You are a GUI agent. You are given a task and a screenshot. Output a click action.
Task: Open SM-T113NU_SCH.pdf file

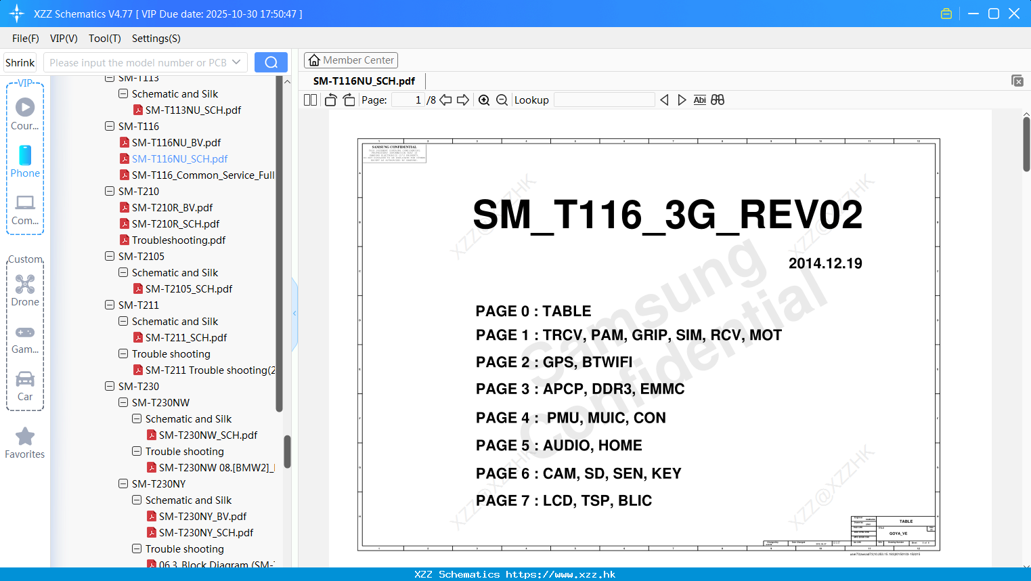pos(193,110)
